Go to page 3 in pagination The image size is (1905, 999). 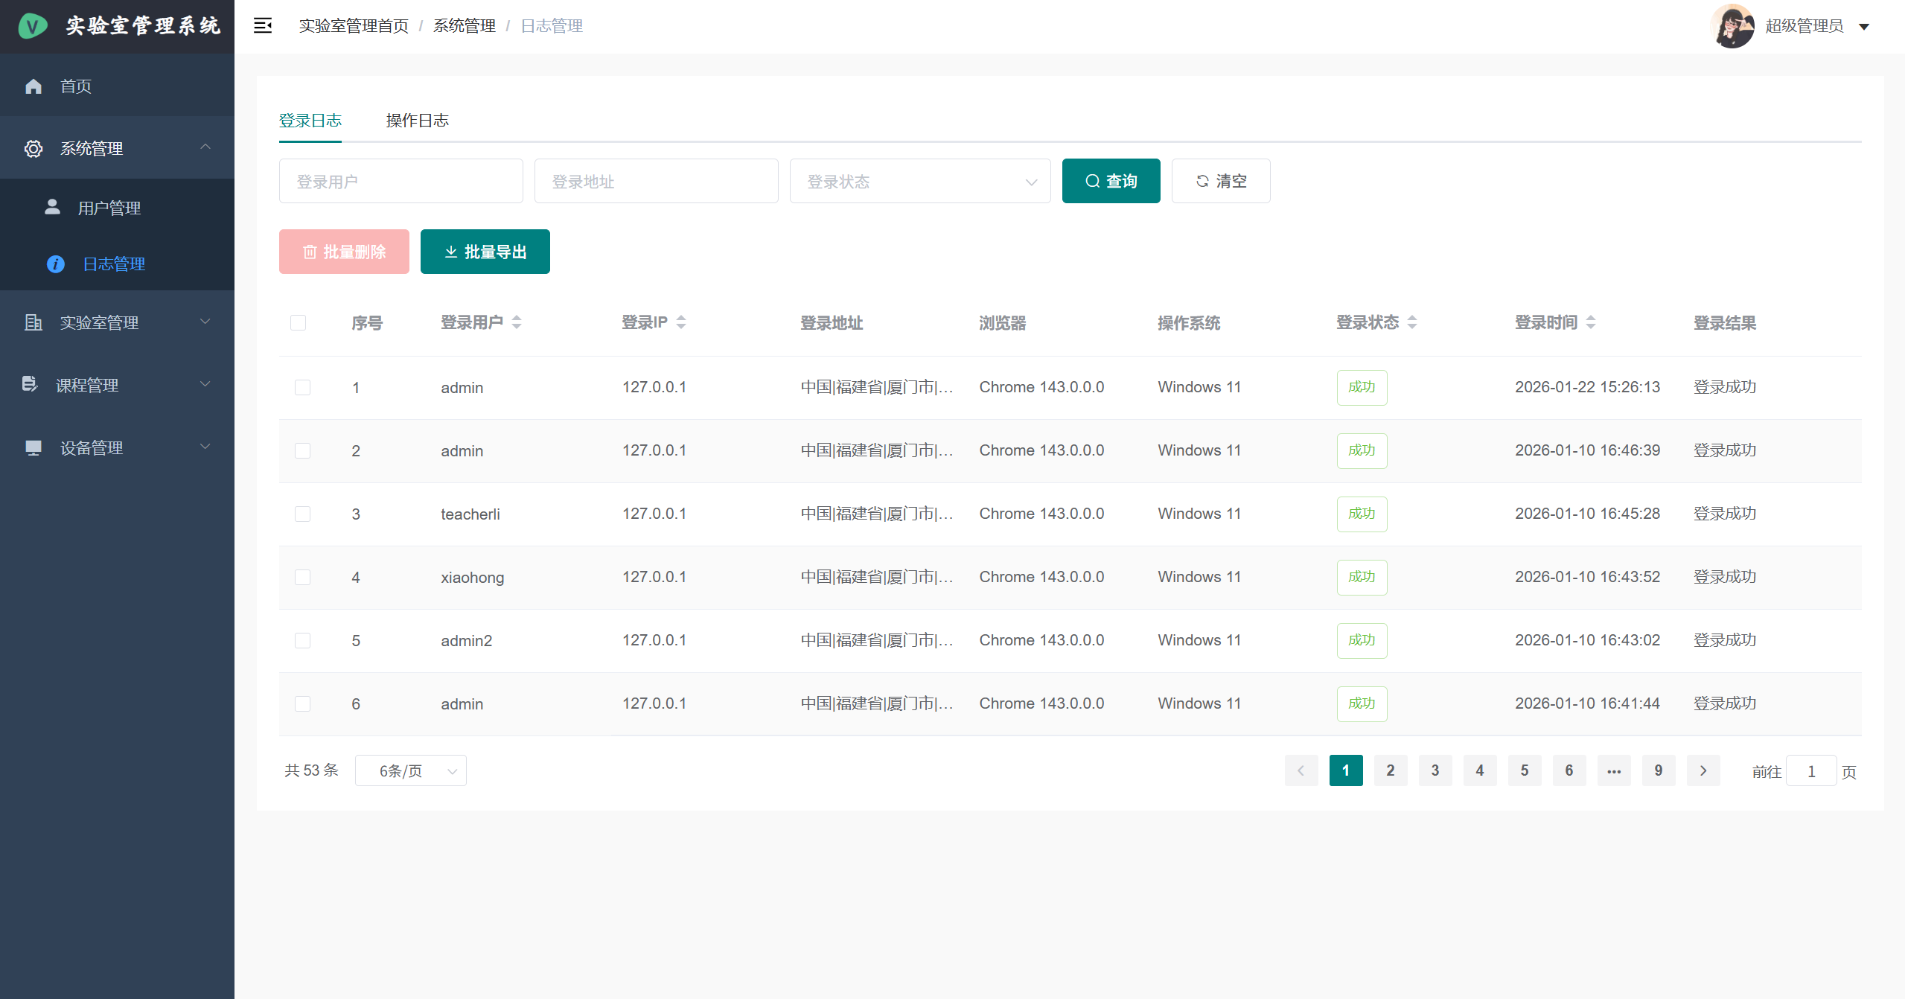(x=1435, y=771)
